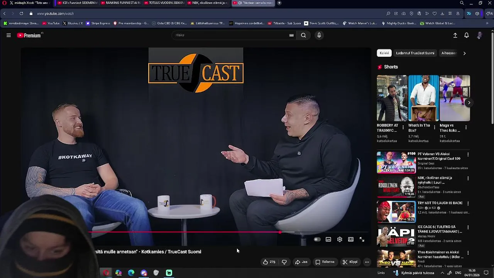
Task: Open the Opera icon in Windows taskbar
Action: coord(106,273)
